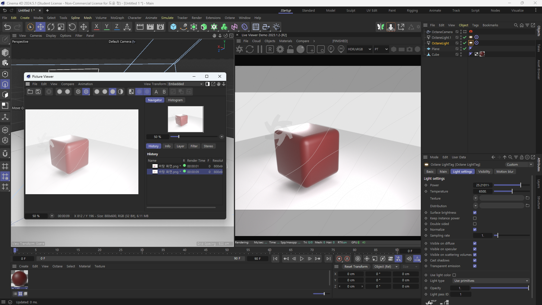Set A compare image in Picture Viewer

click(156, 92)
